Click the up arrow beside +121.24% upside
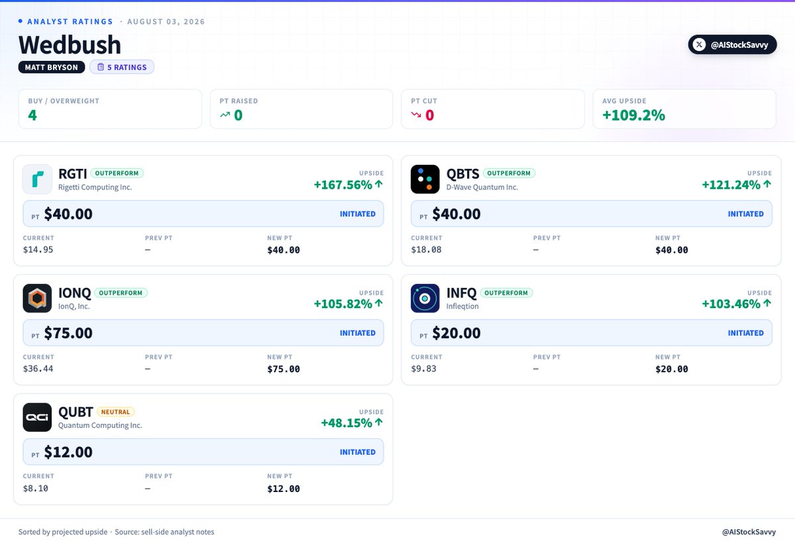795x545 pixels. 767,185
